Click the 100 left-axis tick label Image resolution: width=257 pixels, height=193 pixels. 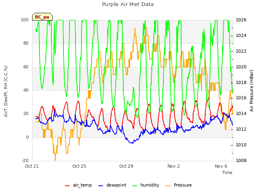click(24, 20)
